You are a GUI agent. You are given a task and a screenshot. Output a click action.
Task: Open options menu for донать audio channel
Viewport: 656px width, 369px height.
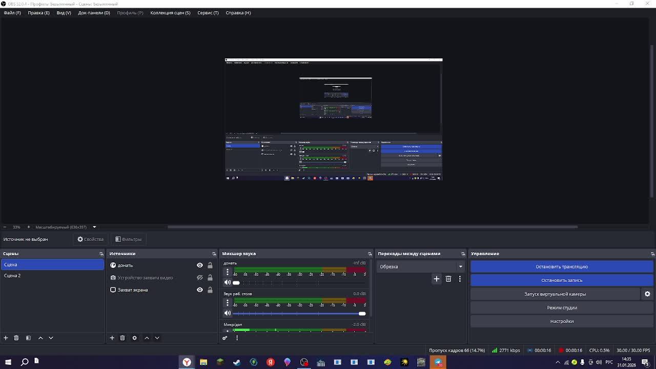(228, 272)
